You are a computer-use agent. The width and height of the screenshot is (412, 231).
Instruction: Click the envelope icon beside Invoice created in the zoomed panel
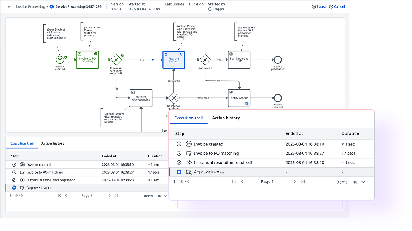pos(189,144)
